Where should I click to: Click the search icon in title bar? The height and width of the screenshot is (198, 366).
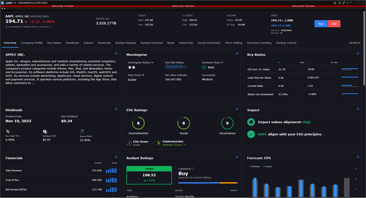tap(335, 3)
